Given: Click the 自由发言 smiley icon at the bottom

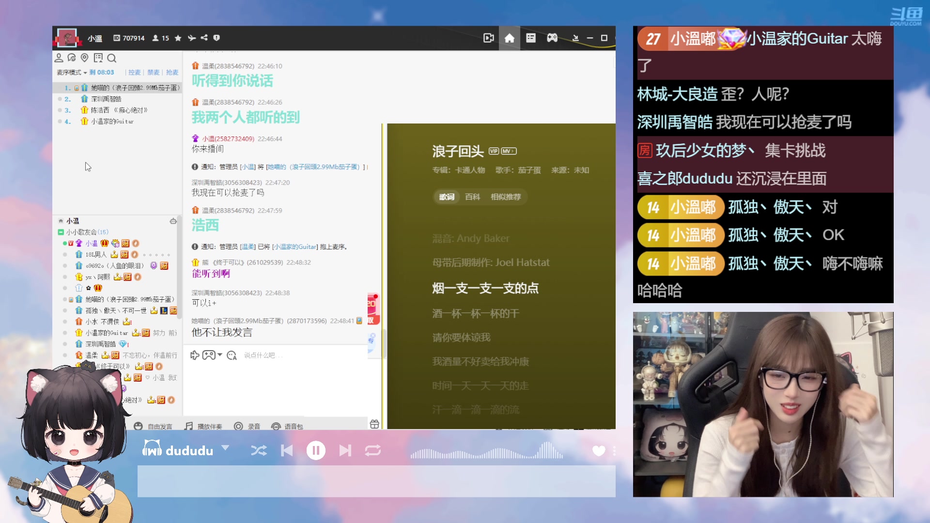Looking at the screenshot, I should pos(138,426).
